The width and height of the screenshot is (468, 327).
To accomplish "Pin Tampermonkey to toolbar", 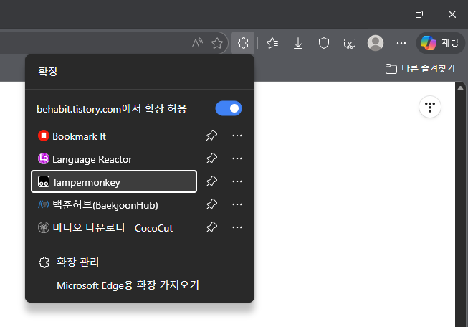I will click(211, 181).
